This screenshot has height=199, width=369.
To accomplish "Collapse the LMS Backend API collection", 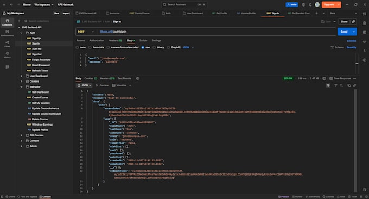I will [x=19, y=27].
